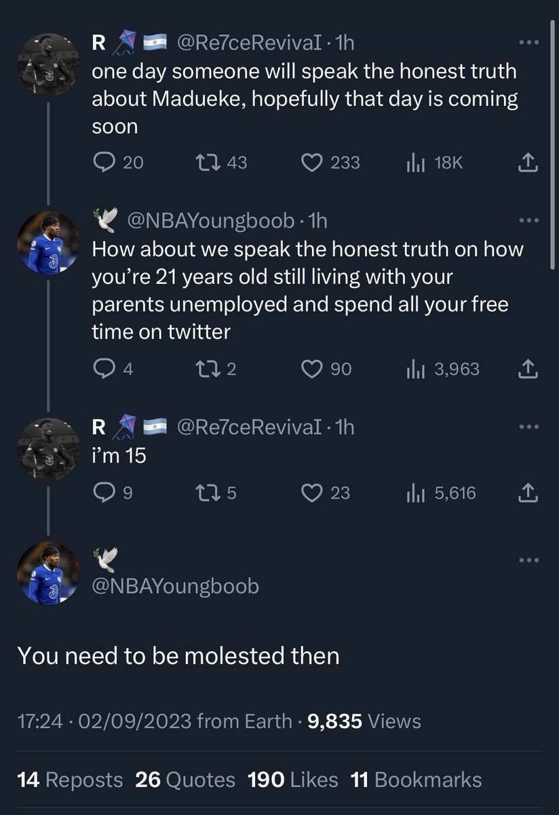View the 190 Likes list

[x=293, y=780]
